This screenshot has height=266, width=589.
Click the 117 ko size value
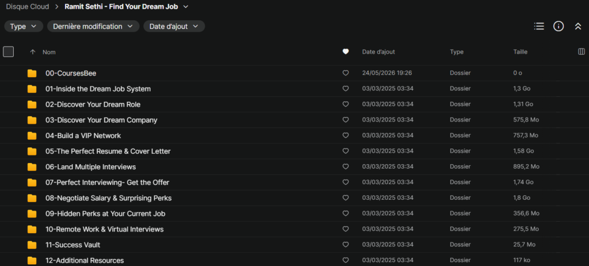tap(522, 260)
